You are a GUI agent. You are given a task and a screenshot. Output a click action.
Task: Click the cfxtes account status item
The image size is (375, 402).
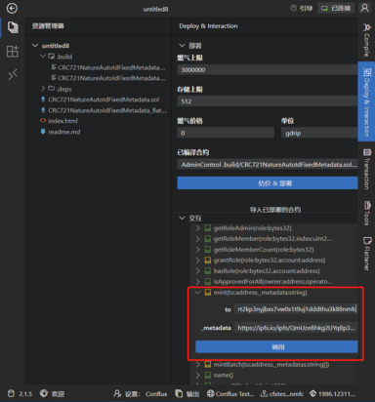coord(282,394)
